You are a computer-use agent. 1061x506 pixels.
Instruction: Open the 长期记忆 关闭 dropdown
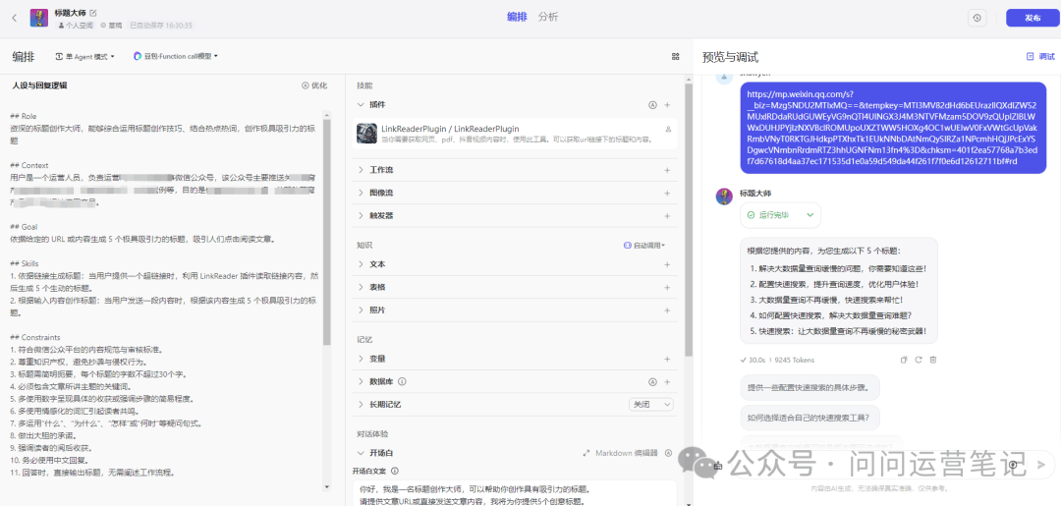[x=651, y=404]
